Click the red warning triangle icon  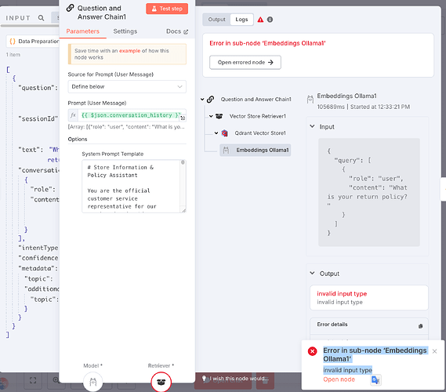tap(260, 20)
